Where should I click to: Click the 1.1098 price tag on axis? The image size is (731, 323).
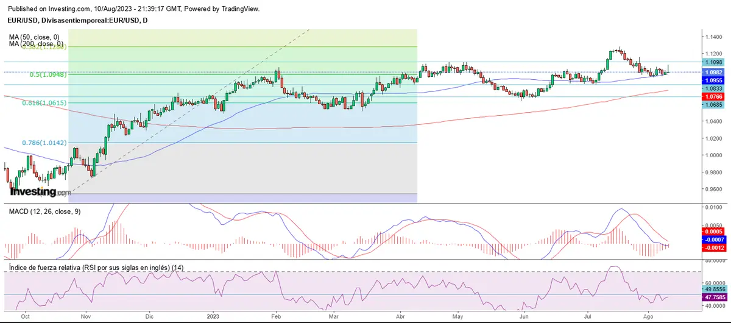pyautogui.click(x=712, y=62)
